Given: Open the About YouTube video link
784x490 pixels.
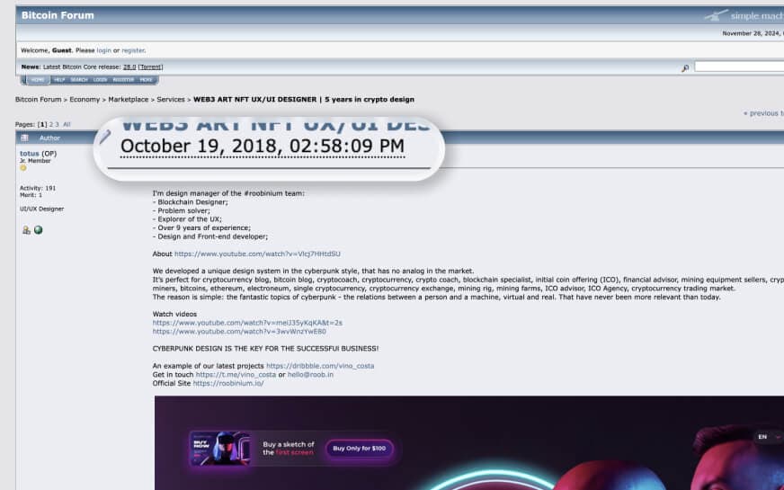Looking at the screenshot, I should tap(257, 254).
